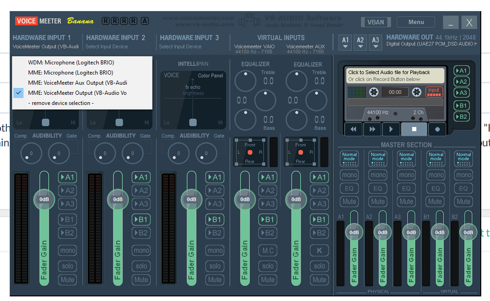Viewport: 490px width, 301px height.
Task: Enable EQ on master A3 bus
Action: point(406,188)
